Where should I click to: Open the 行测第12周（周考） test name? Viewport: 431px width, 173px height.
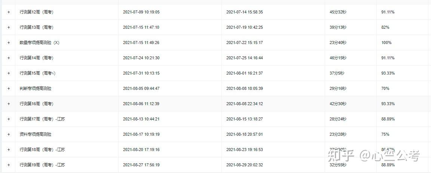tap(36, 12)
